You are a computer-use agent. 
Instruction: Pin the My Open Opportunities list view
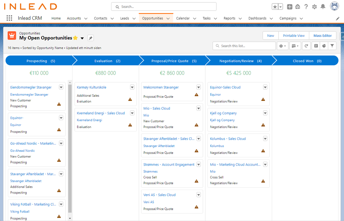coord(90,38)
